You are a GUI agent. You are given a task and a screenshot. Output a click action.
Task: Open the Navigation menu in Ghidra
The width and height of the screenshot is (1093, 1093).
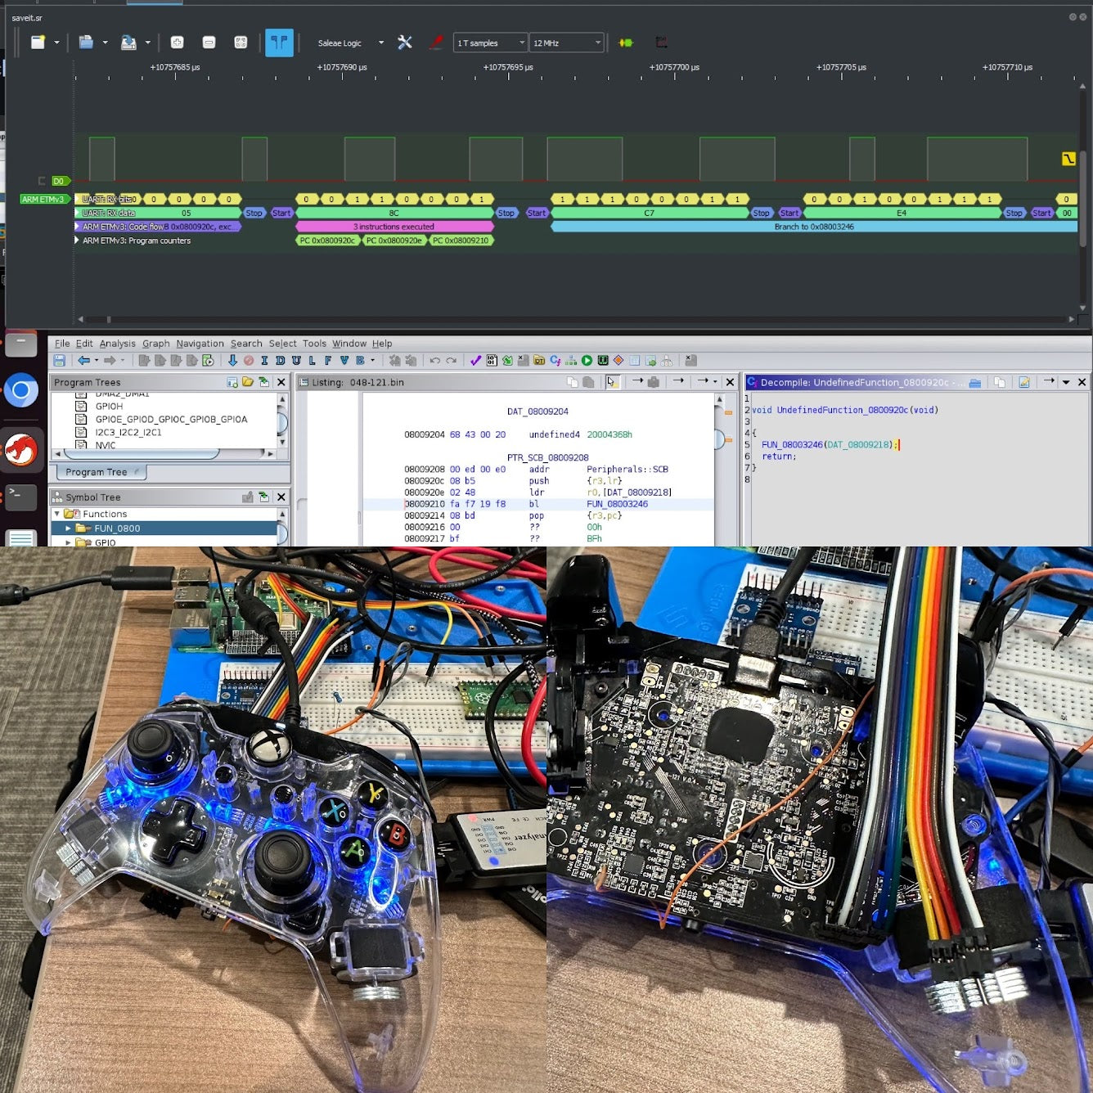[x=200, y=344]
